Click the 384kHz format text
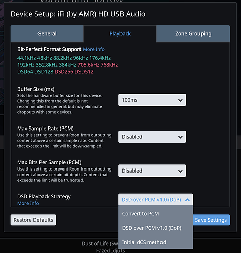Image resolution: width=241 pixels, height=253 pixels. click(67, 65)
